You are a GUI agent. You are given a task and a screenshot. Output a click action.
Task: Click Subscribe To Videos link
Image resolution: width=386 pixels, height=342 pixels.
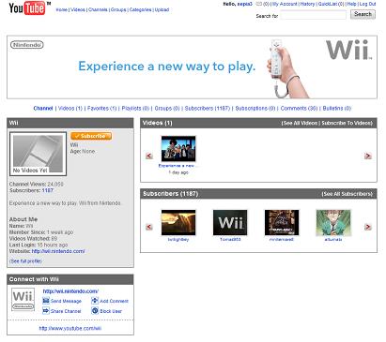point(347,123)
